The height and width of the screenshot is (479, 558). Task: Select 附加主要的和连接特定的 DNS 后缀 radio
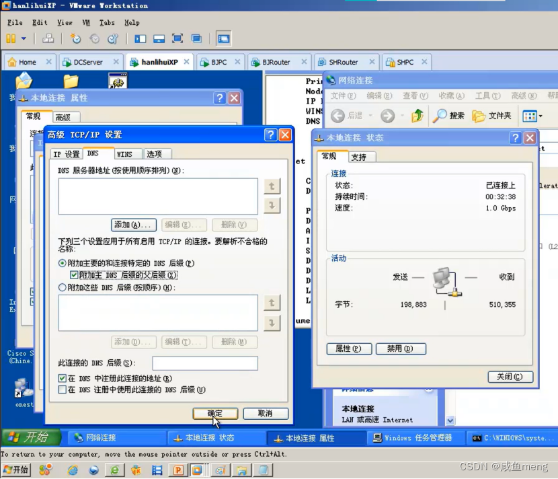pos(63,263)
